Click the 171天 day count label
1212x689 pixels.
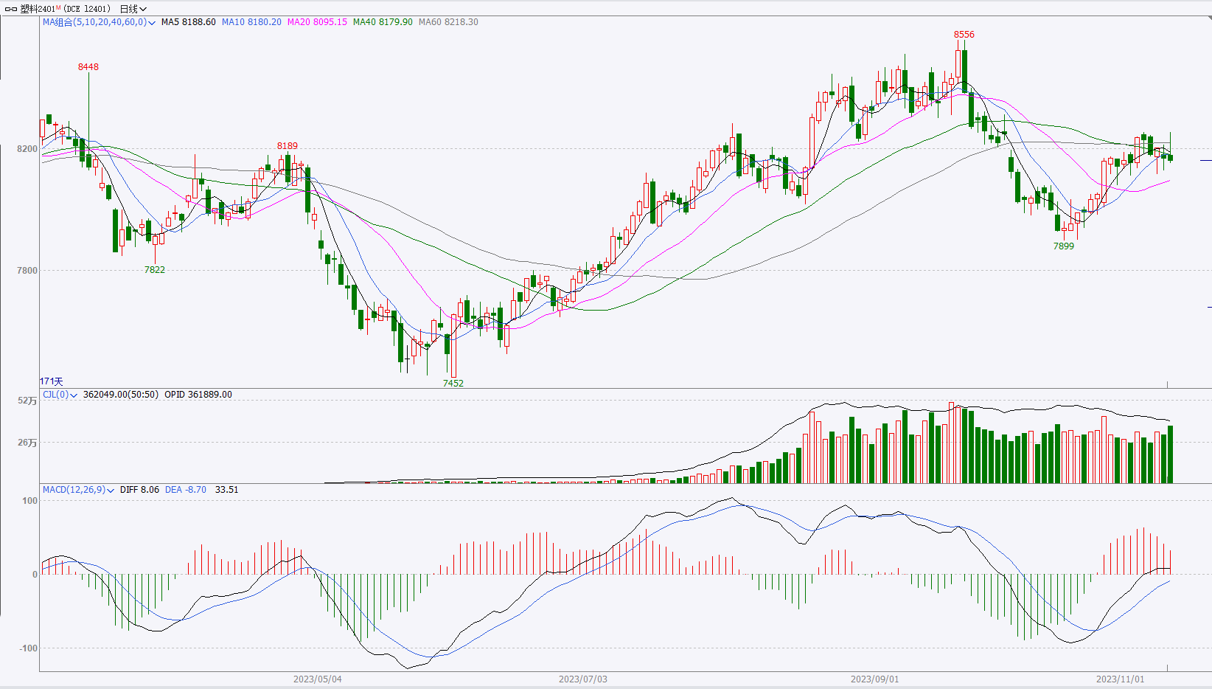[52, 381]
